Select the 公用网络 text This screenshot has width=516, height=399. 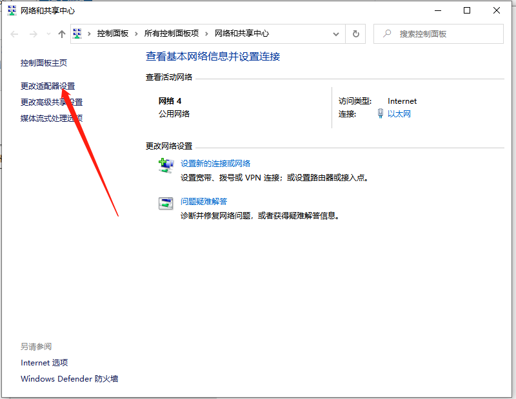[x=174, y=114]
